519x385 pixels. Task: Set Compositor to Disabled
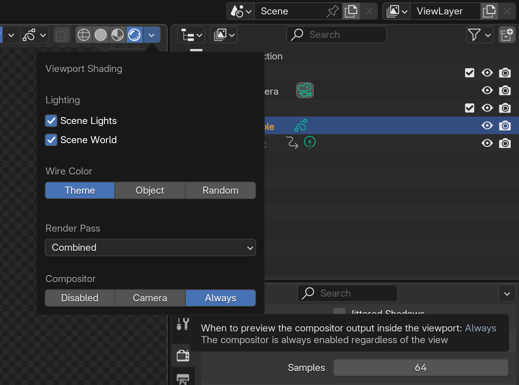click(80, 298)
